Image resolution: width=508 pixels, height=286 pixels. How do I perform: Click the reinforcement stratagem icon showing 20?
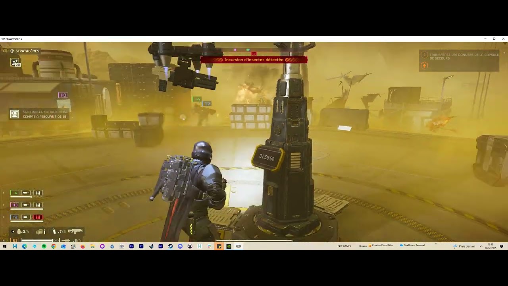click(x=15, y=62)
